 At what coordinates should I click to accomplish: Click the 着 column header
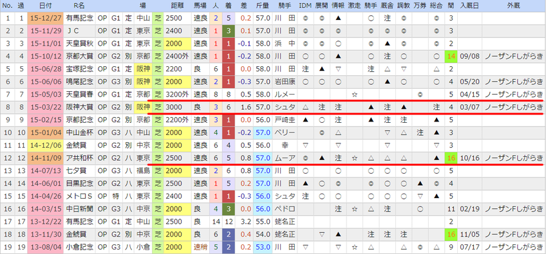229,6
